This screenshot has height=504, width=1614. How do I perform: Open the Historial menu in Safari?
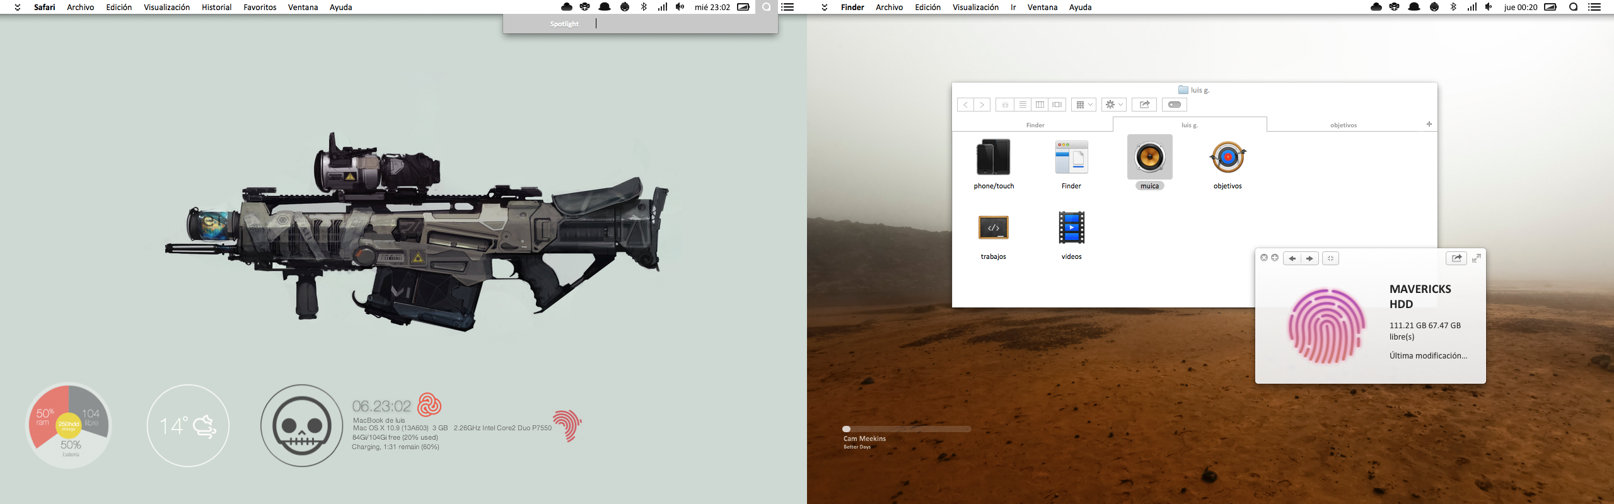pos(216,8)
